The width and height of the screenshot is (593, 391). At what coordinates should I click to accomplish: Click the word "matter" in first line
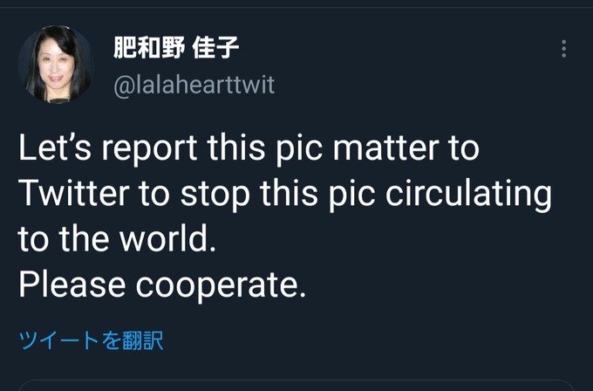(x=385, y=148)
